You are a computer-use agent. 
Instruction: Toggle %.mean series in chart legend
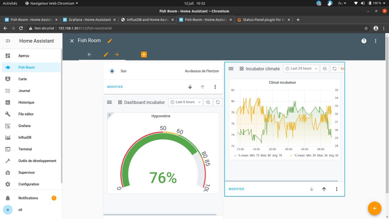coord(243,155)
